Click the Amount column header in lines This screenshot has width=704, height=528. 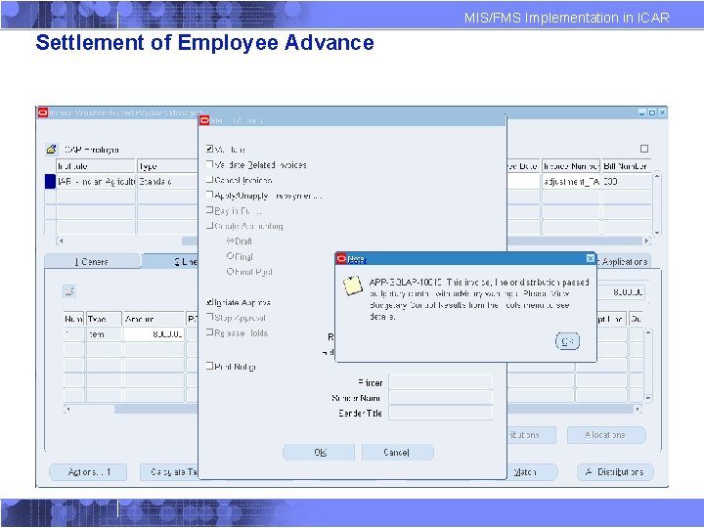pyautogui.click(x=154, y=319)
